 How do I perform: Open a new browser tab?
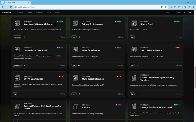click(33, 2)
